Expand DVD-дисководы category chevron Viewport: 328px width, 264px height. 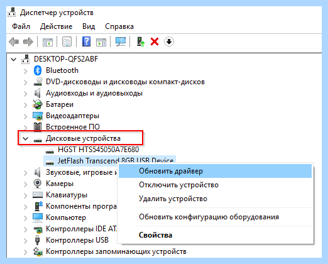(25, 82)
